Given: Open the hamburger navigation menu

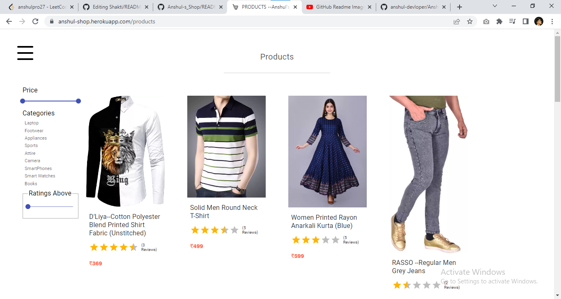Looking at the screenshot, I should point(25,53).
